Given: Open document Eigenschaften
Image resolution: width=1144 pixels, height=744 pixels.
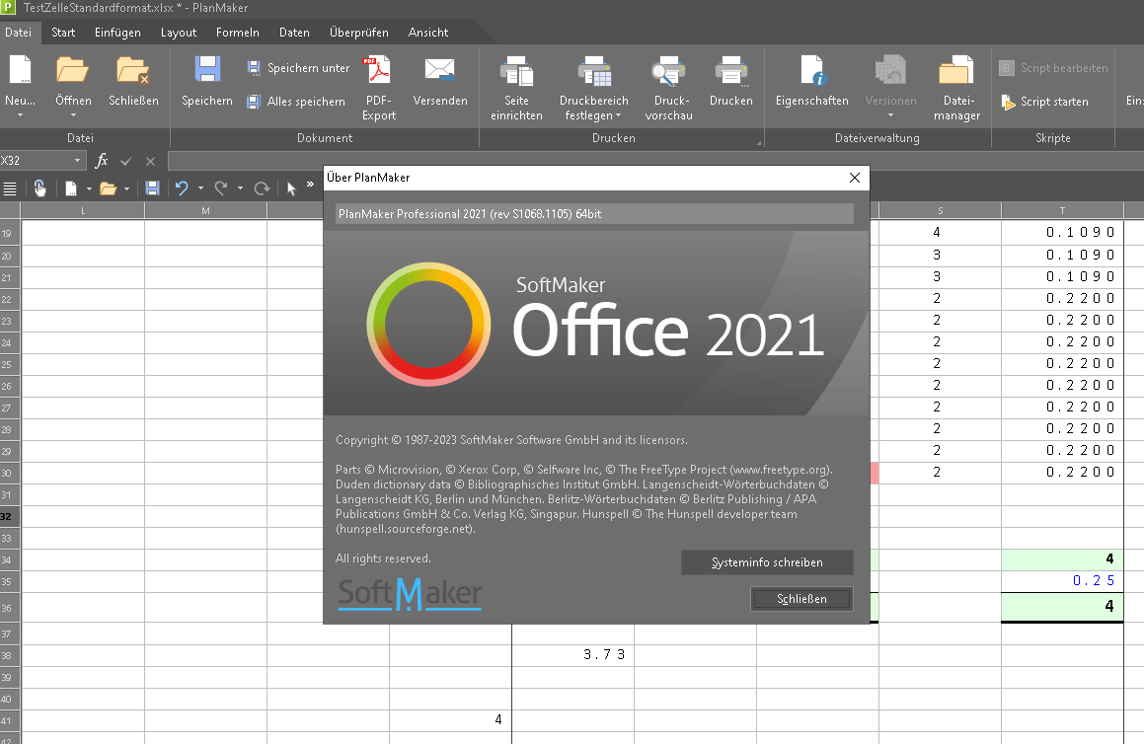Looking at the screenshot, I should click(x=812, y=81).
